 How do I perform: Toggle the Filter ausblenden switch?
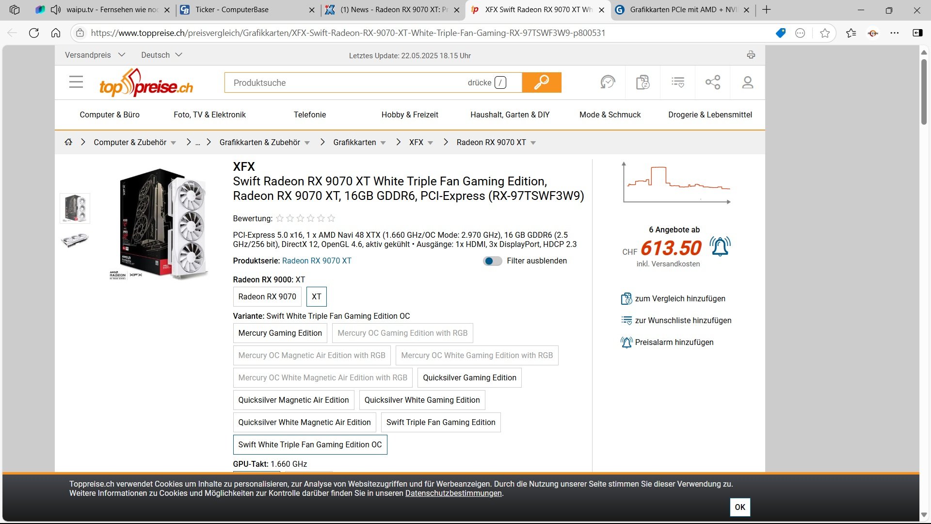click(492, 261)
